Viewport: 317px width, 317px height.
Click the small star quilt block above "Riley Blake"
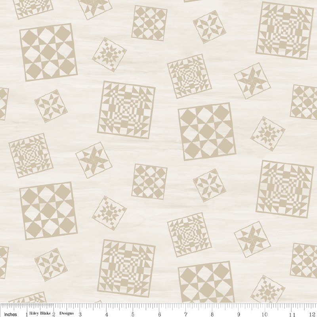coord(51,264)
